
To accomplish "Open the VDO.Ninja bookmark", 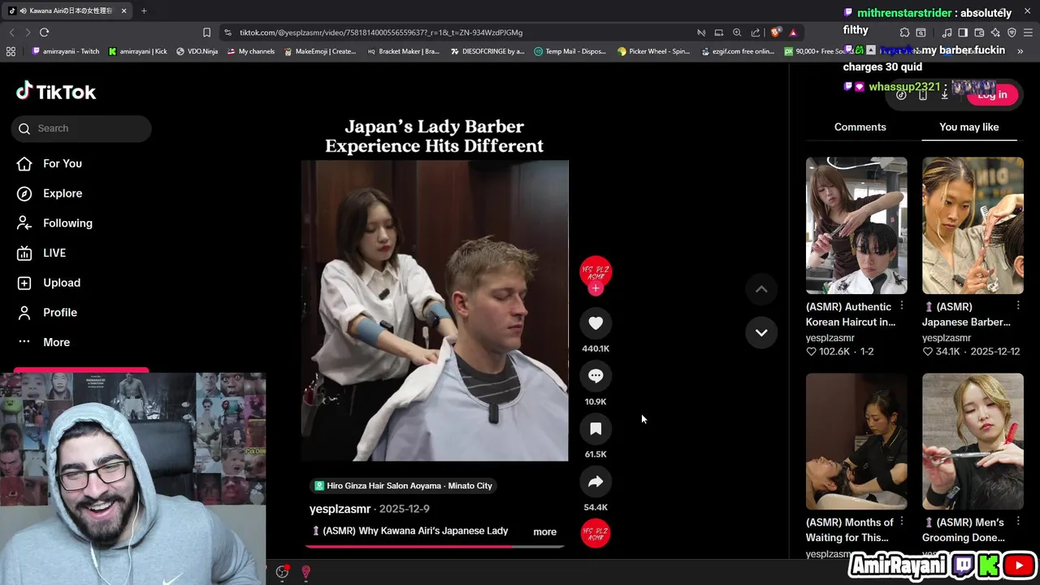I will point(197,51).
